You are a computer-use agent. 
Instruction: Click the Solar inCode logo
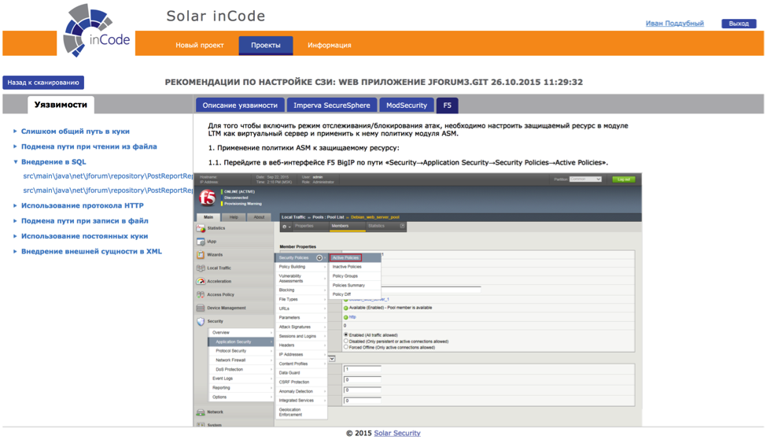click(x=96, y=31)
